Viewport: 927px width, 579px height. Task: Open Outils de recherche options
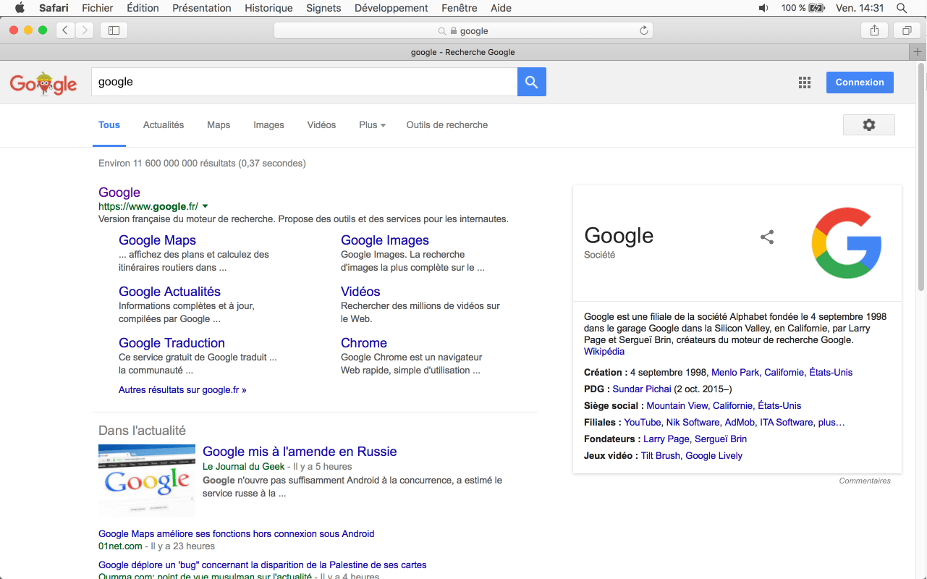click(x=447, y=124)
